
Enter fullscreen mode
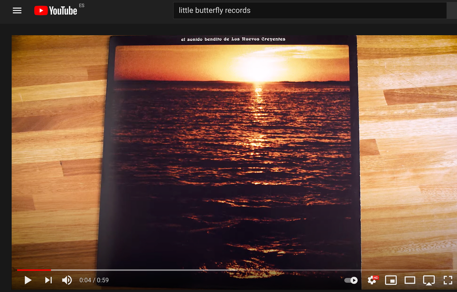tap(448, 280)
